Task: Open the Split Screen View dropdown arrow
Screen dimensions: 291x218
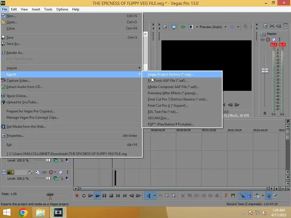Action: tap(197, 27)
